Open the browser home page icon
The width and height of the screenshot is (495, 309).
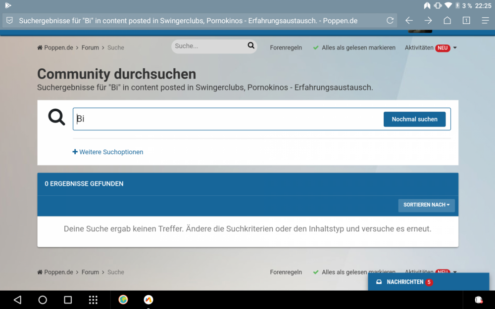tap(447, 21)
